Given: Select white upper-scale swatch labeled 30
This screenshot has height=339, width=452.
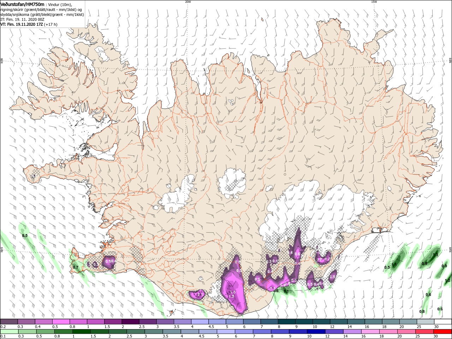Looking at the screenshot, I should tap(442, 322).
